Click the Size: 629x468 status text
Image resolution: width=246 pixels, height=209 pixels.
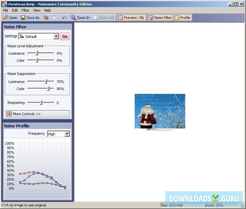click(172, 205)
